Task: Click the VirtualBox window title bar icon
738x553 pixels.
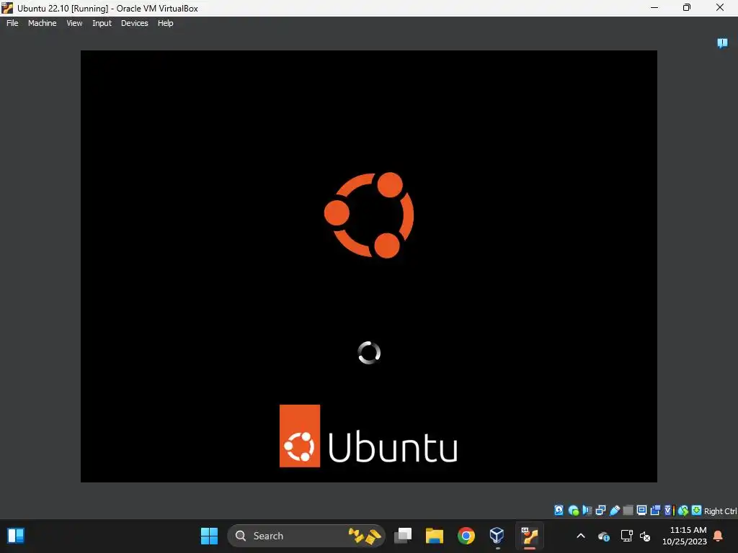Action: click(x=7, y=8)
